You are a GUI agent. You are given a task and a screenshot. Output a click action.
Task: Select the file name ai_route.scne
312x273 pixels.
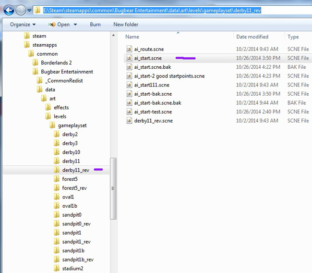pyautogui.click(x=149, y=49)
